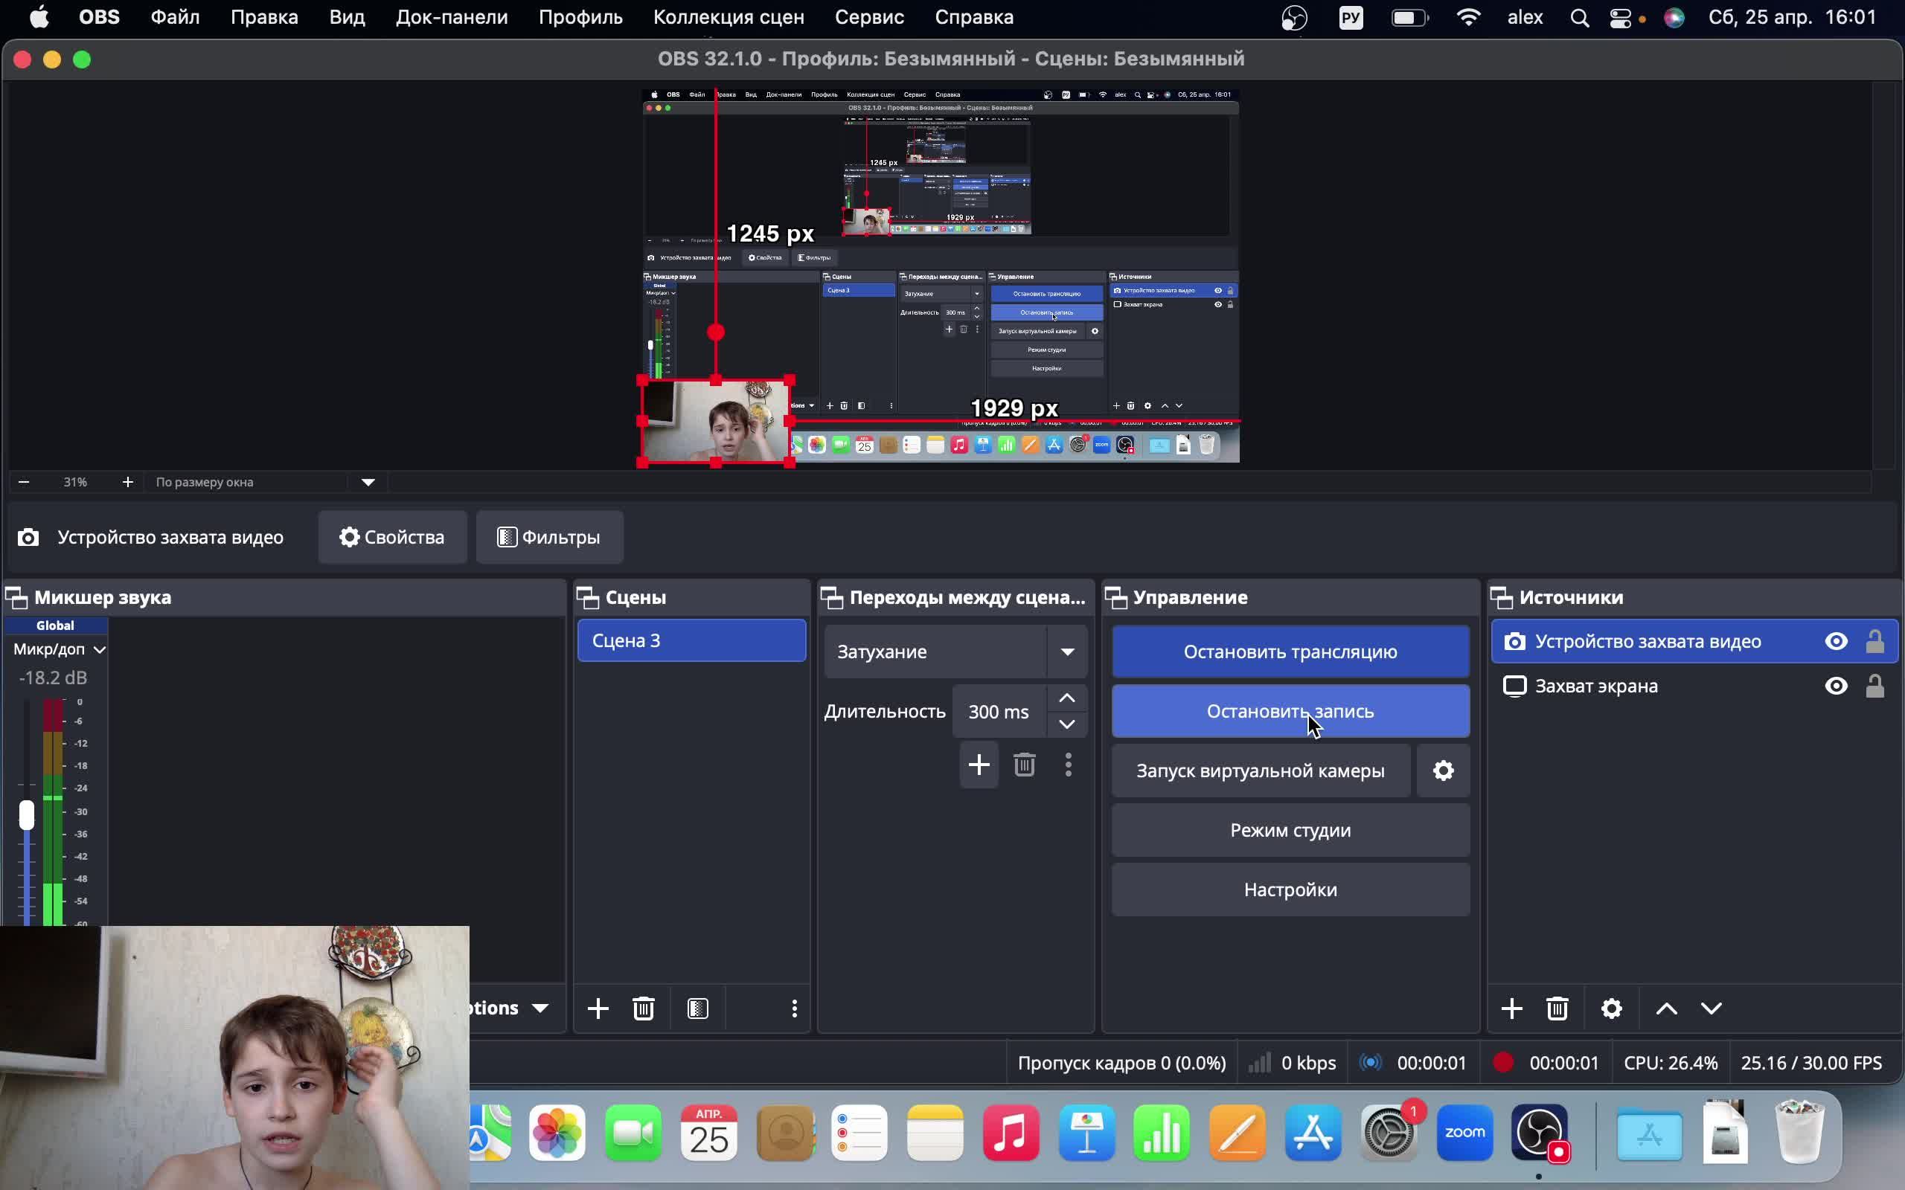Move the selected source down
The width and height of the screenshot is (1905, 1190).
click(1712, 1009)
